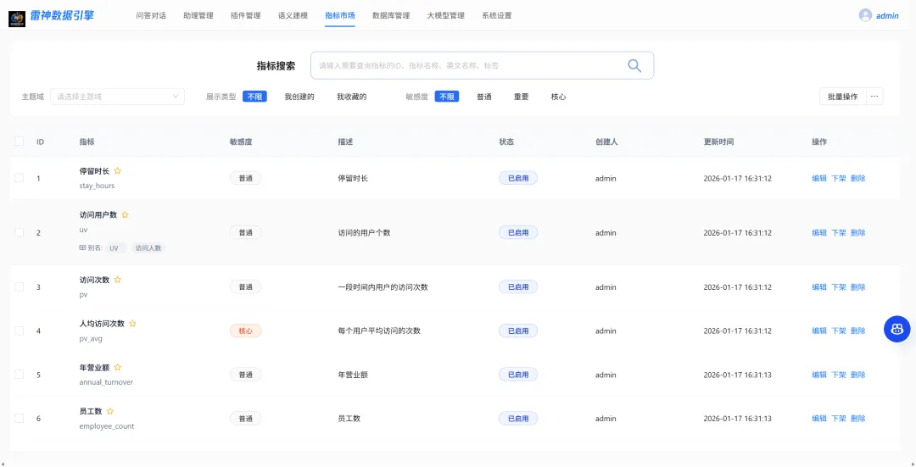
Task: Switch to the 语义建模 tab
Action: [x=293, y=16]
